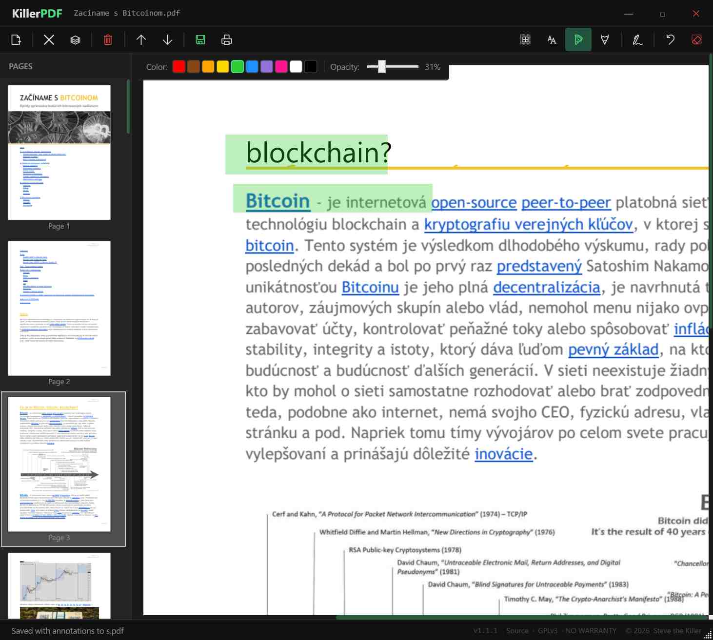The width and height of the screenshot is (713, 640).
Task: Click the Opacity slider handle
Action: pyautogui.click(x=382, y=67)
